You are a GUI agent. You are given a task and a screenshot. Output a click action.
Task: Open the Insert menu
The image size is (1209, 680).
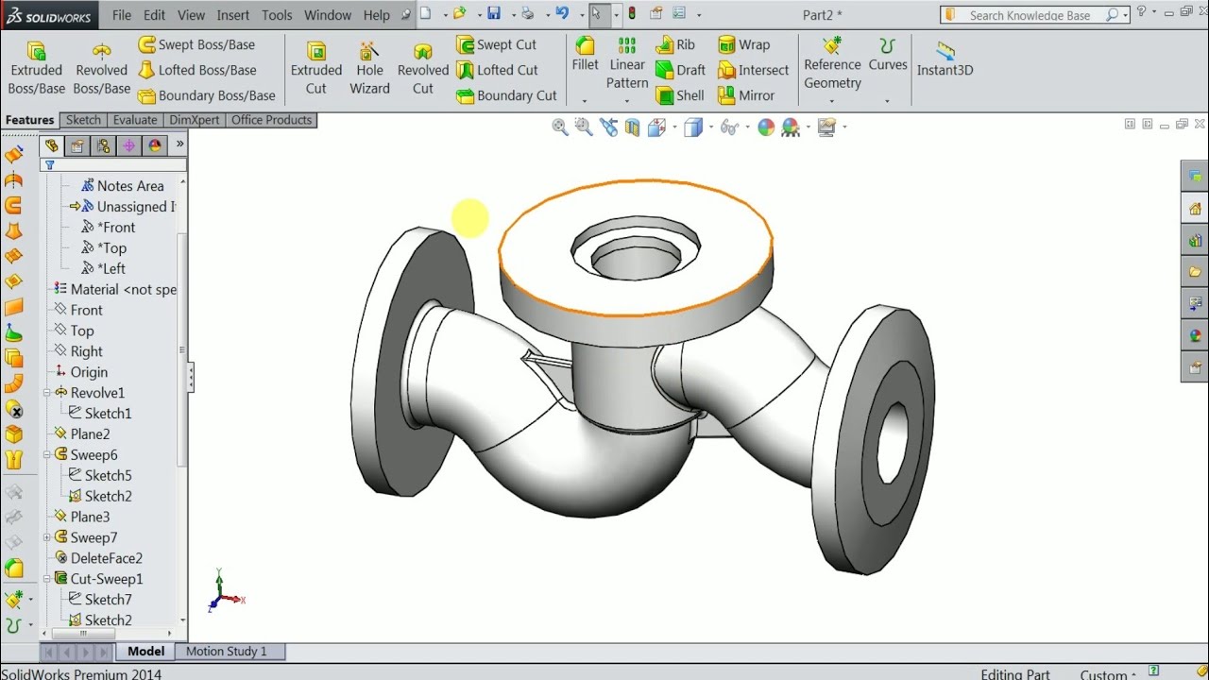point(232,15)
